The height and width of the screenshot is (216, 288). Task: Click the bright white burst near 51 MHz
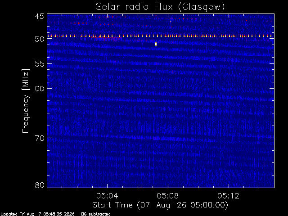tap(156, 44)
